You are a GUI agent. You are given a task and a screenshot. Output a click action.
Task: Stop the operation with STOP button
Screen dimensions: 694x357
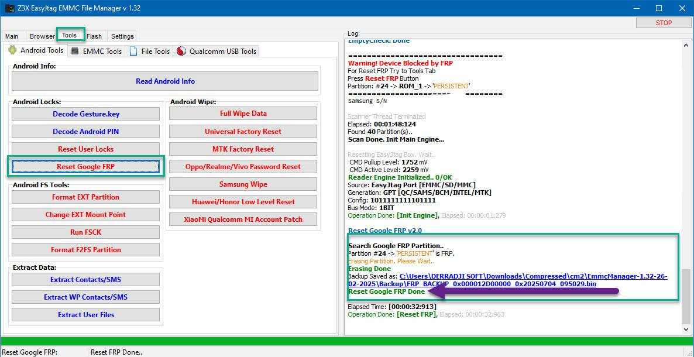click(664, 23)
